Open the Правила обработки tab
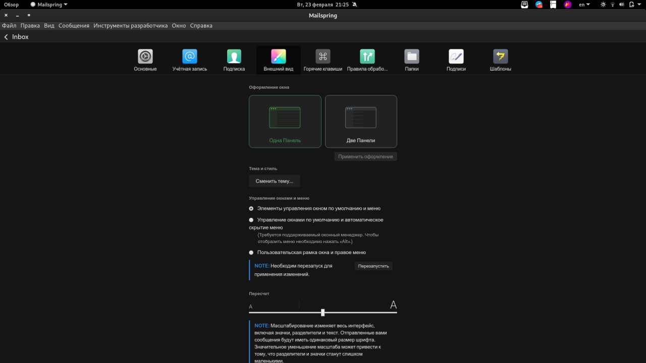 (367, 60)
